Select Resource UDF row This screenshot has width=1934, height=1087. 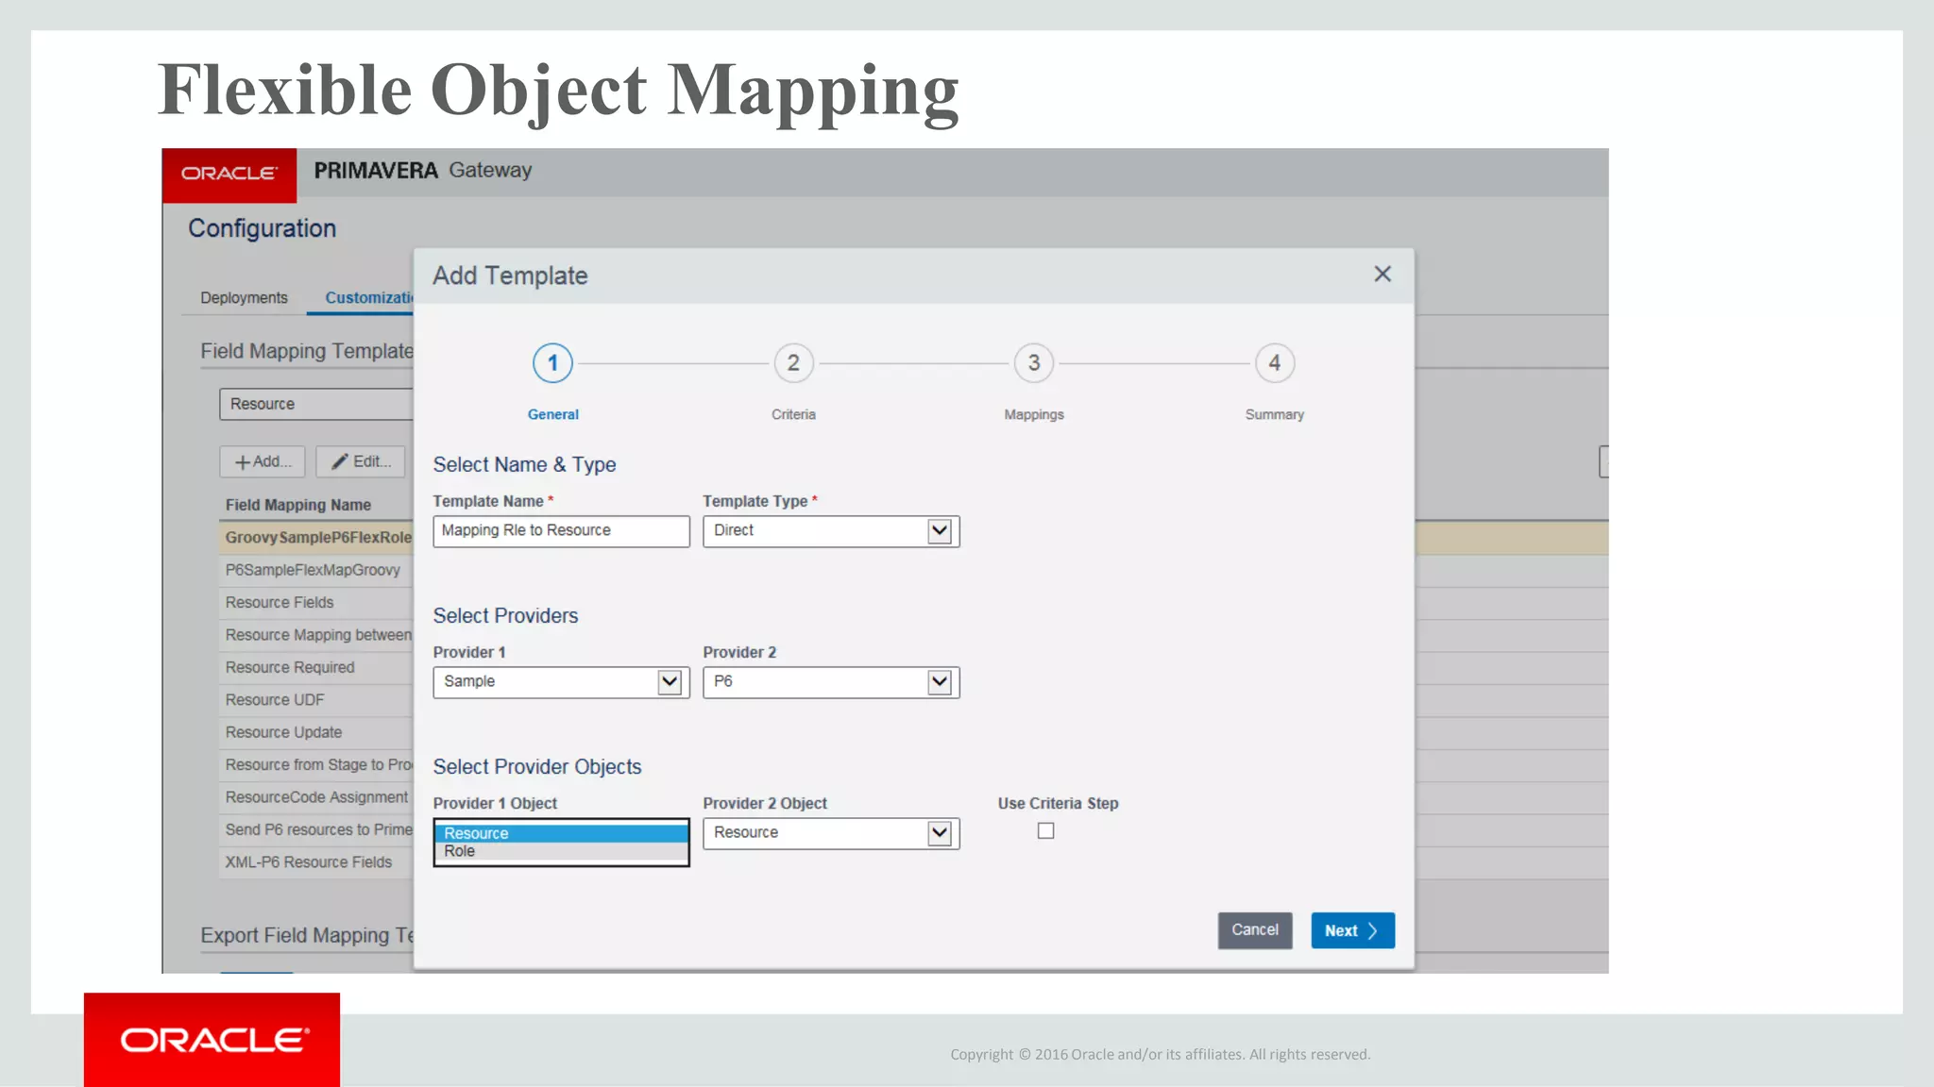tap(317, 700)
